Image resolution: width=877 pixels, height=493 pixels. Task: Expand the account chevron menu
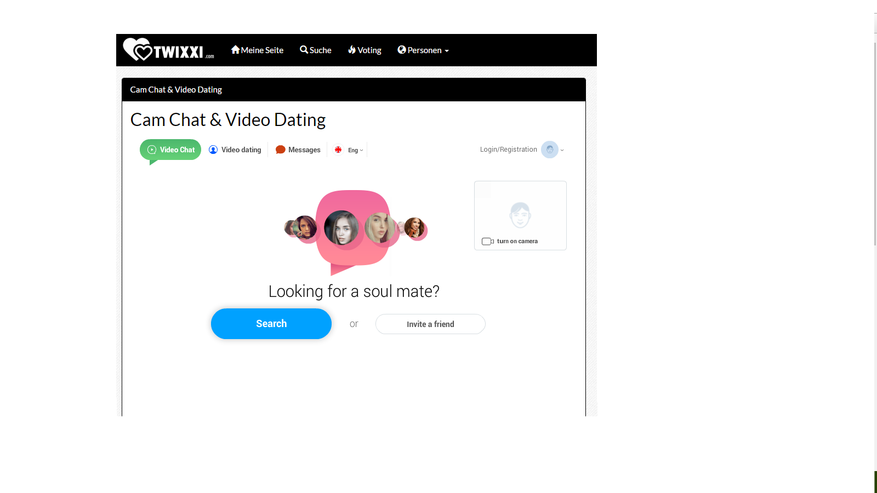pyautogui.click(x=562, y=150)
